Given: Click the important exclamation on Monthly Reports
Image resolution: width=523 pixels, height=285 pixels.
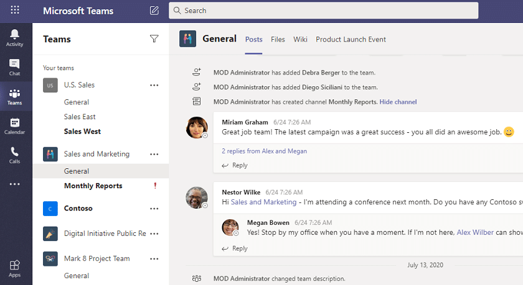Looking at the screenshot, I should coord(155,186).
